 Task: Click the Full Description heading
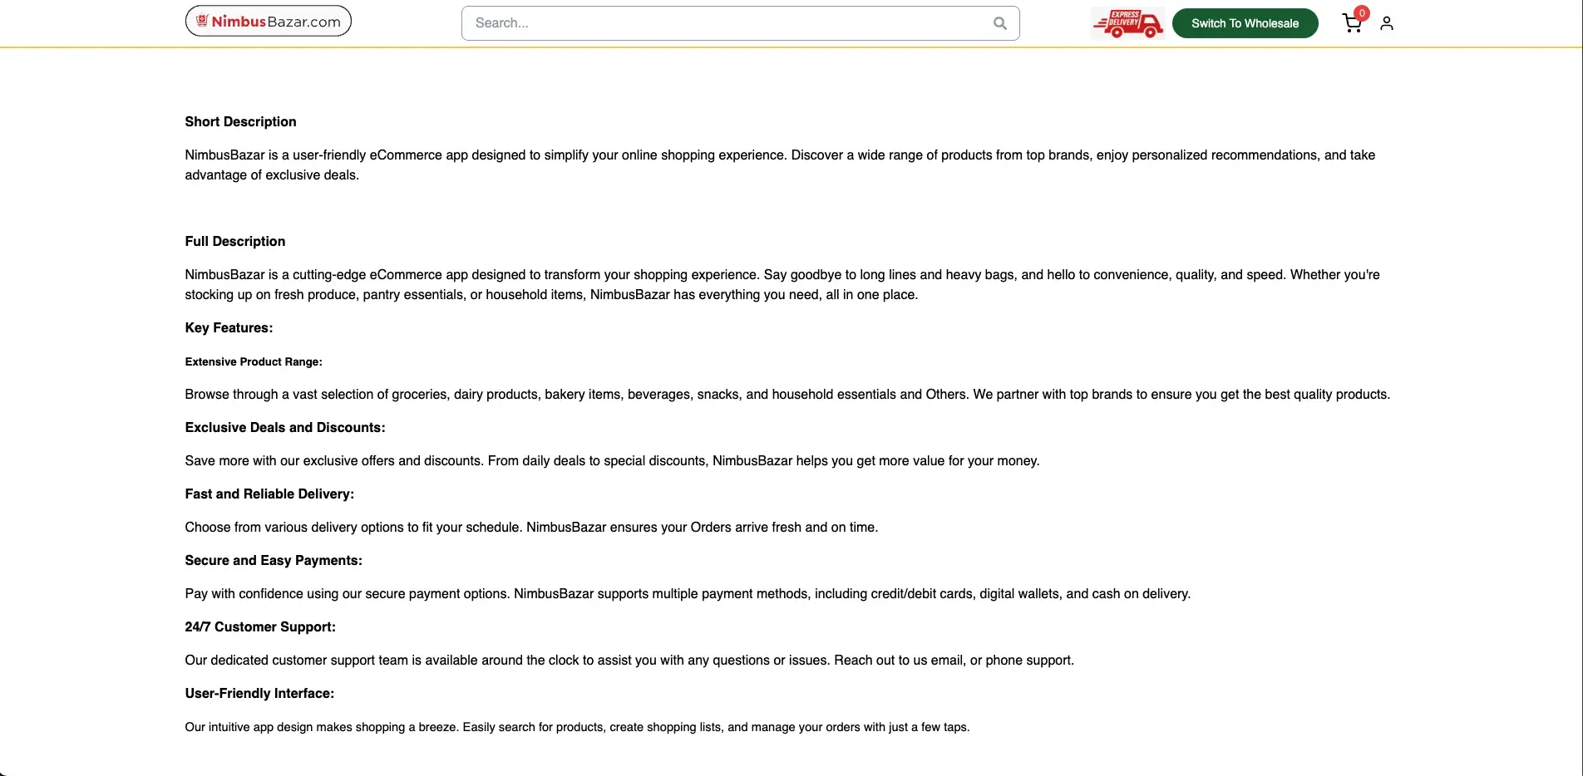click(x=234, y=241)
